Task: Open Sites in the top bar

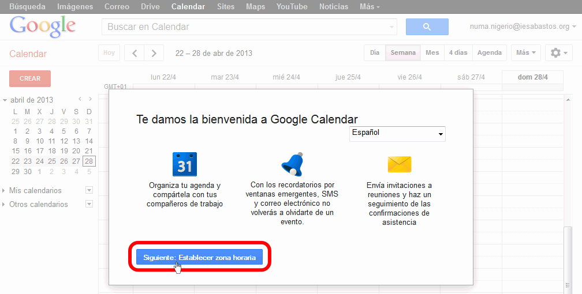Action: click(x=226, y=7)
